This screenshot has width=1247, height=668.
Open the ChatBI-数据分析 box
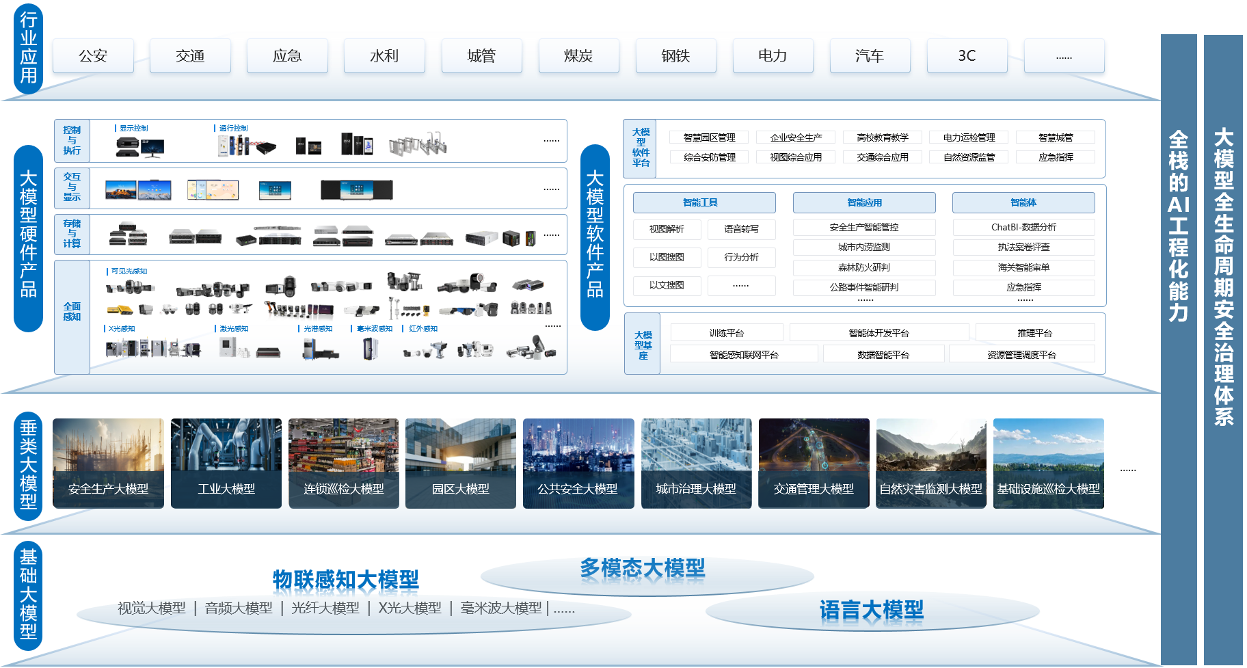1023,227
